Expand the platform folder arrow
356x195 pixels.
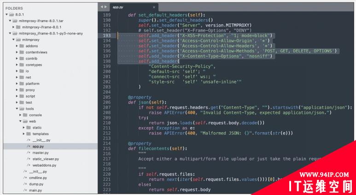(x=17, y=84)
